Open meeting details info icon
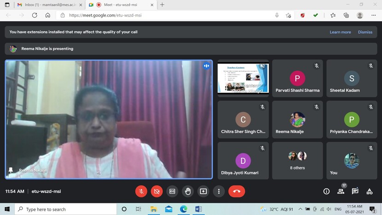 point(326,191)
